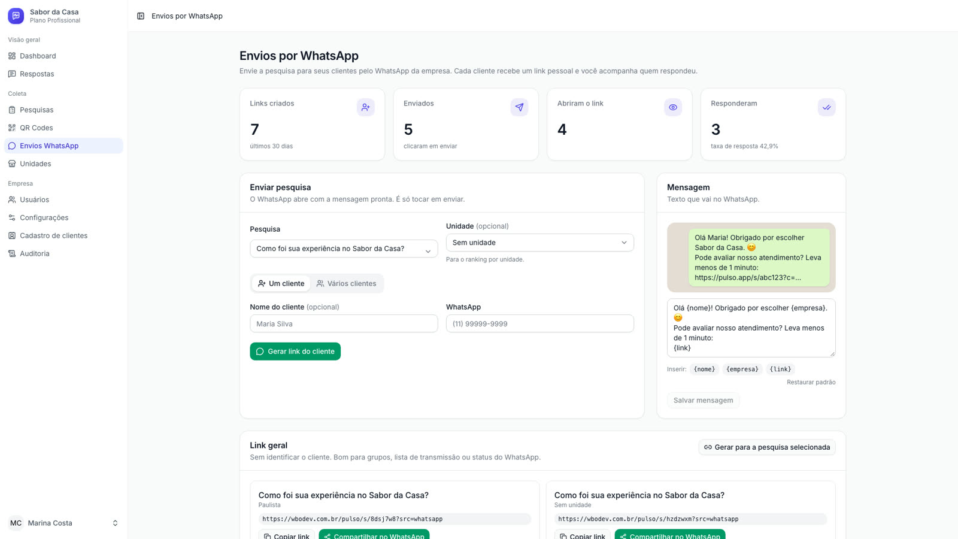The height and width of the screenshot is (539, 958).
Task: Share Paulista link on WhatsApp
Action: pos(374,535)
